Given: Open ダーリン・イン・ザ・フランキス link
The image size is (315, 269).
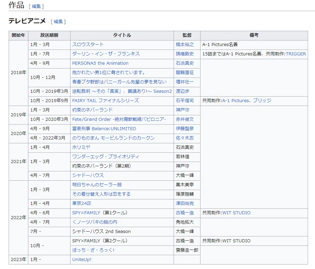Looking at the screenshot, I should [x=106, y=54].
